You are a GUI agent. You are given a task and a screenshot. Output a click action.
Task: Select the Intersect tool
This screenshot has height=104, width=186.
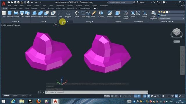pyautogui.click(x=53, y=14)
